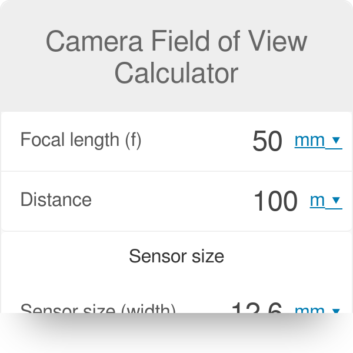Click the focal length unit dropdown arrow
The width and height of the screenshot is (353, 353).
[336, 141]
